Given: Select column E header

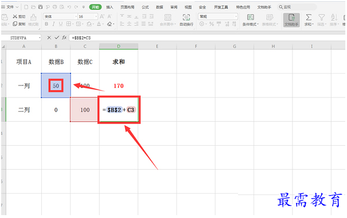Looking at the screenshot, I should tap(157, 46).
